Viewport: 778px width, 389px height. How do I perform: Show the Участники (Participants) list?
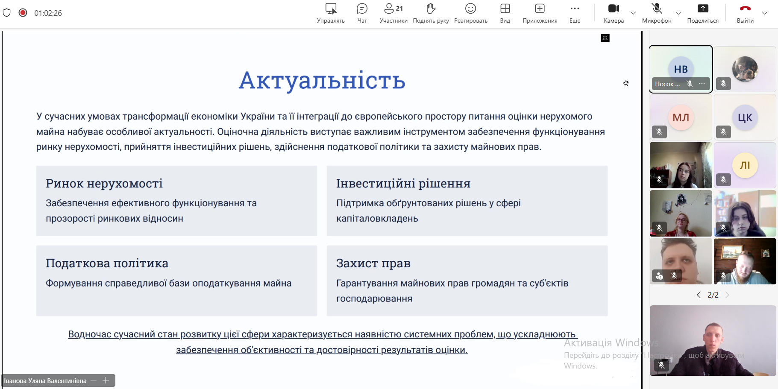pos(393,13)
